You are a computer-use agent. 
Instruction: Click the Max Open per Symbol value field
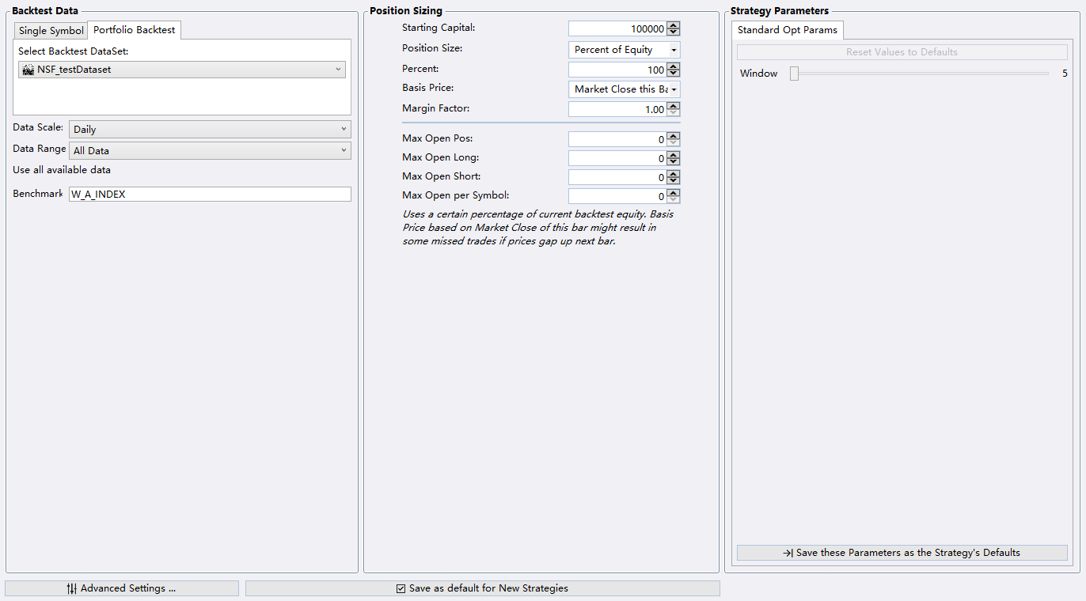(x=617, y=196)
